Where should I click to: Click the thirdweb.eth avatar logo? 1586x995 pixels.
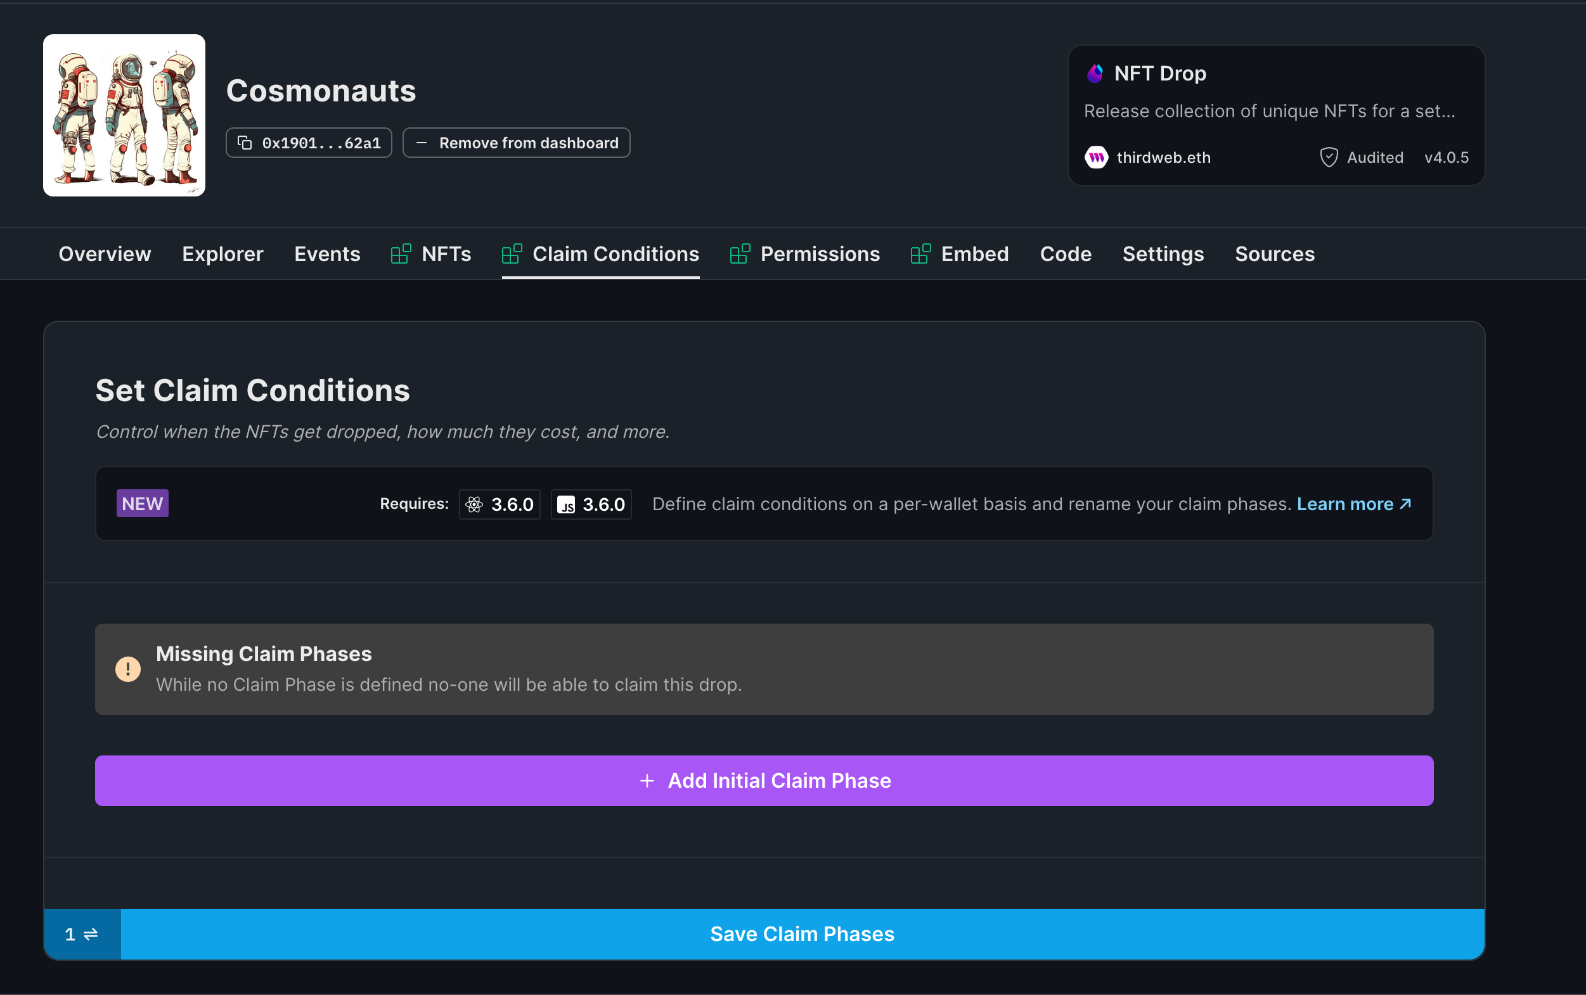[x=1096, y=157]
